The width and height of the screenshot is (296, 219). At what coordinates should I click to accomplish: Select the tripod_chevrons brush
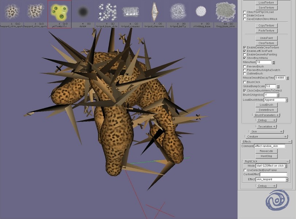click(x=154, y=14)
